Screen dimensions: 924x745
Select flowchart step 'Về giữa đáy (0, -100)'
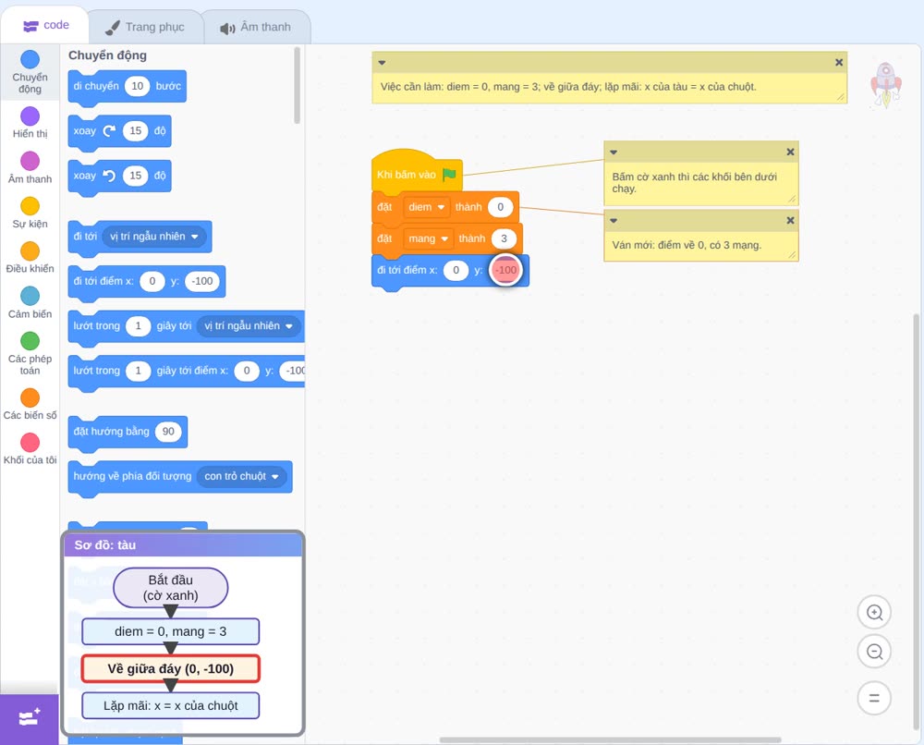170,669
